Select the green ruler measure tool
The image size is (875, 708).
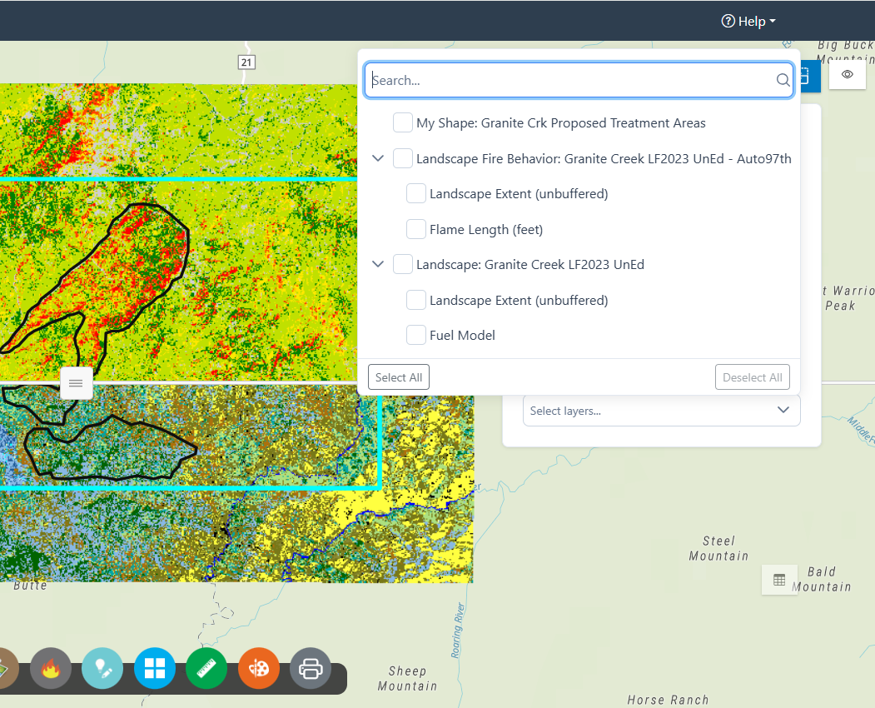206,668
